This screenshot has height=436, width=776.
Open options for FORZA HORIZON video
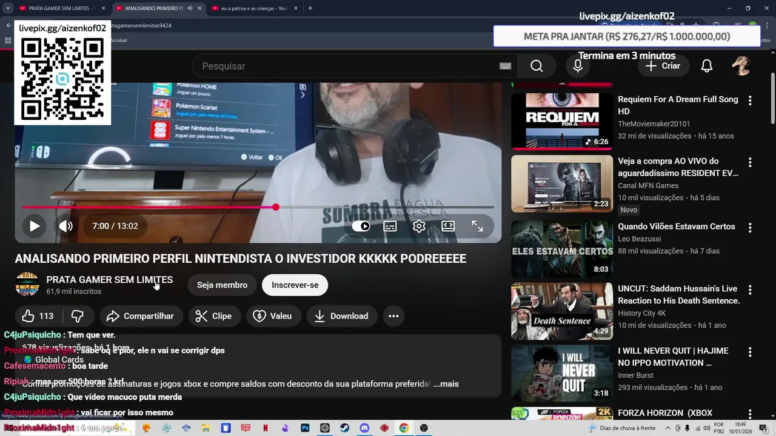750,414
